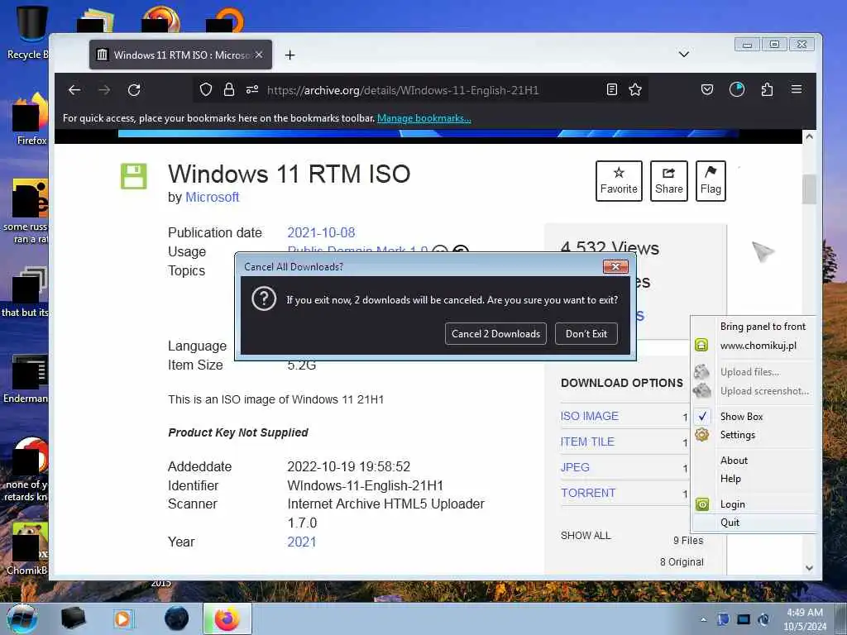Select ITEM TILE download option

pos(587,442)
